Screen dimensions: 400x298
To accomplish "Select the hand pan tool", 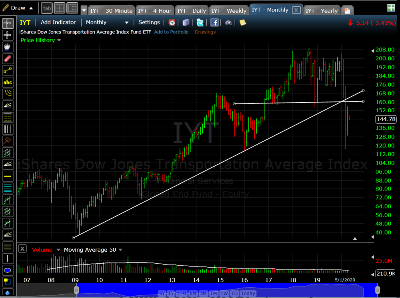I will [8, 47].
